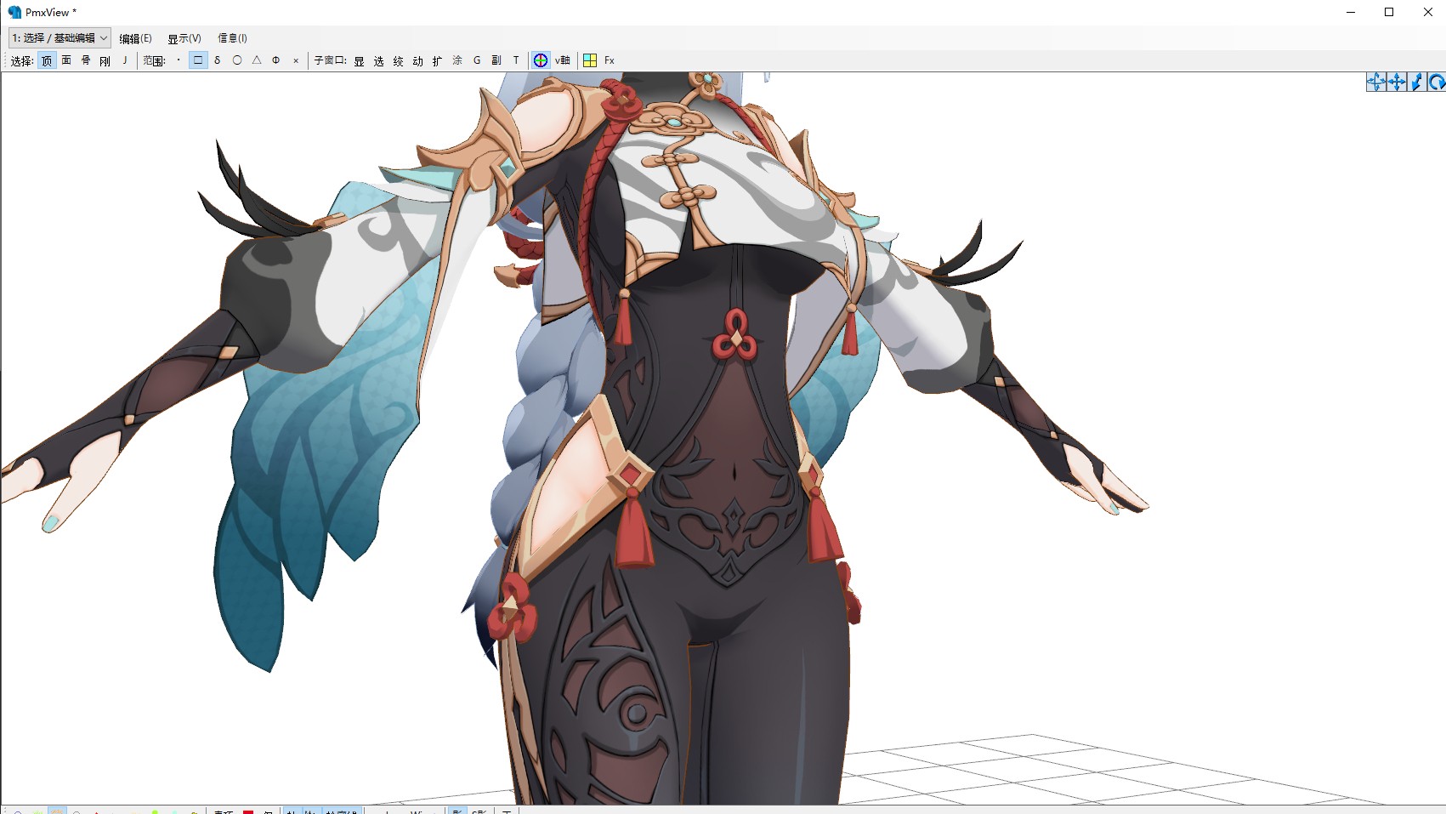The height and width of the screenshot is (814, 1446).
Task: Toggle bone (骨) selection mode
Action: [x=86, y=60]
